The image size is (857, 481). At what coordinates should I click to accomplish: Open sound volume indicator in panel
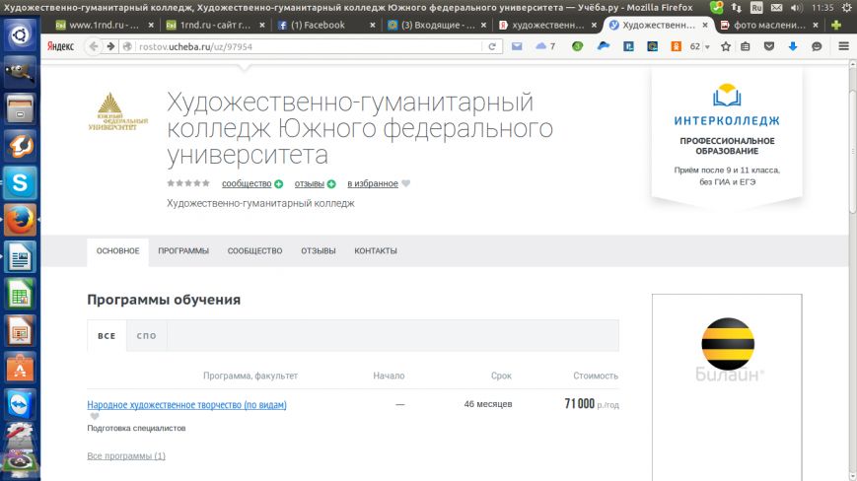pyautogui.click(x=796, y=8)
